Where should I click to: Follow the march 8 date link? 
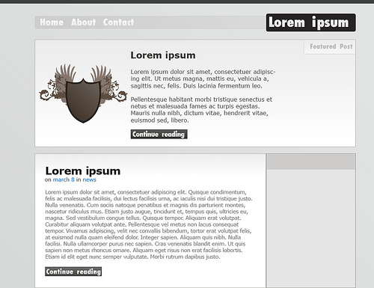[x=64, y=180]
